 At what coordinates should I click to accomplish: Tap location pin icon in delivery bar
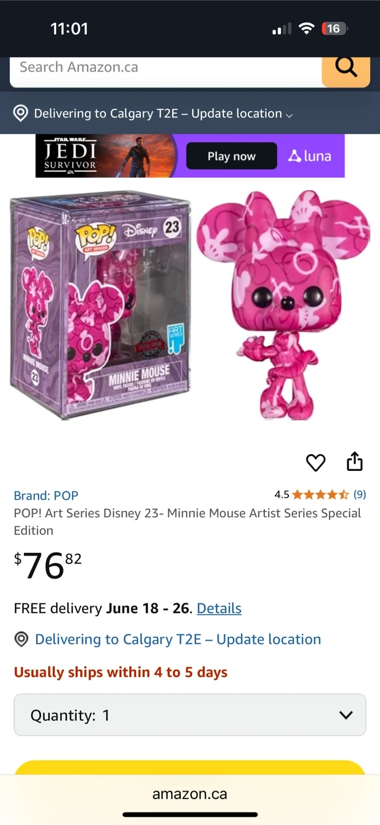(x=21, y=113)
